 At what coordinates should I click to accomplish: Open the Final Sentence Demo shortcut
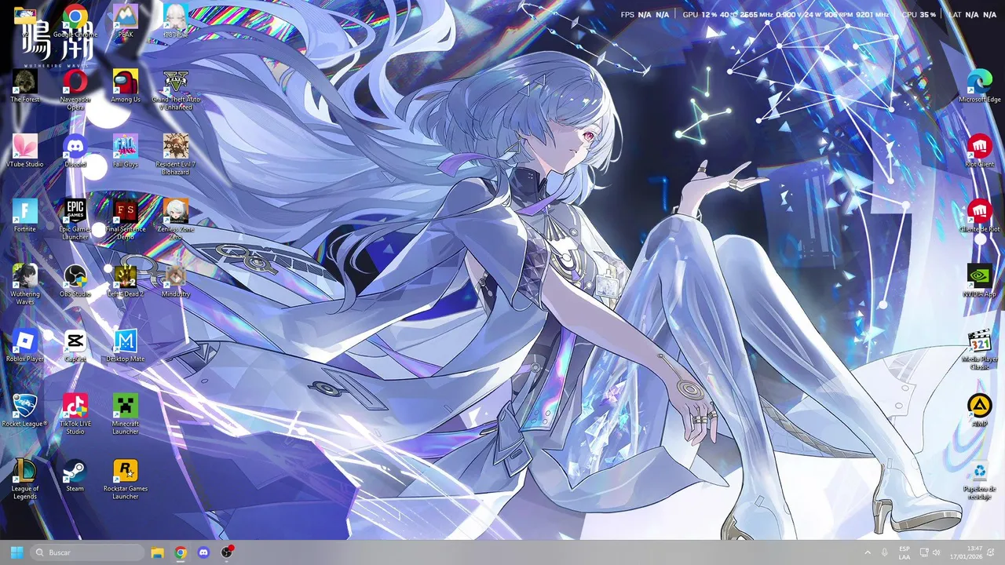[126, 220]
